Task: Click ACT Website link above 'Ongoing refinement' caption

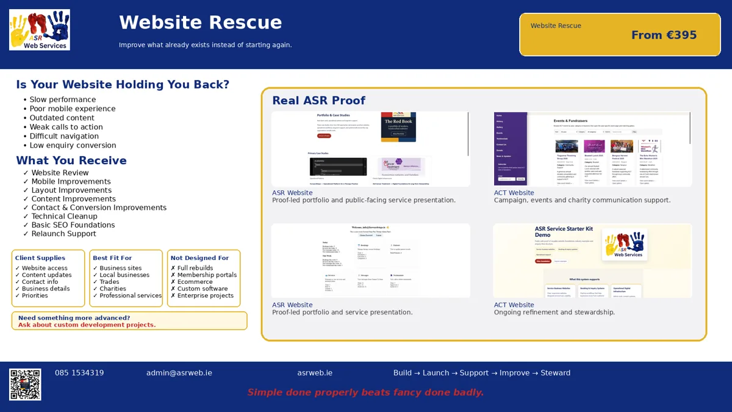Action: (x=514, y=305)
